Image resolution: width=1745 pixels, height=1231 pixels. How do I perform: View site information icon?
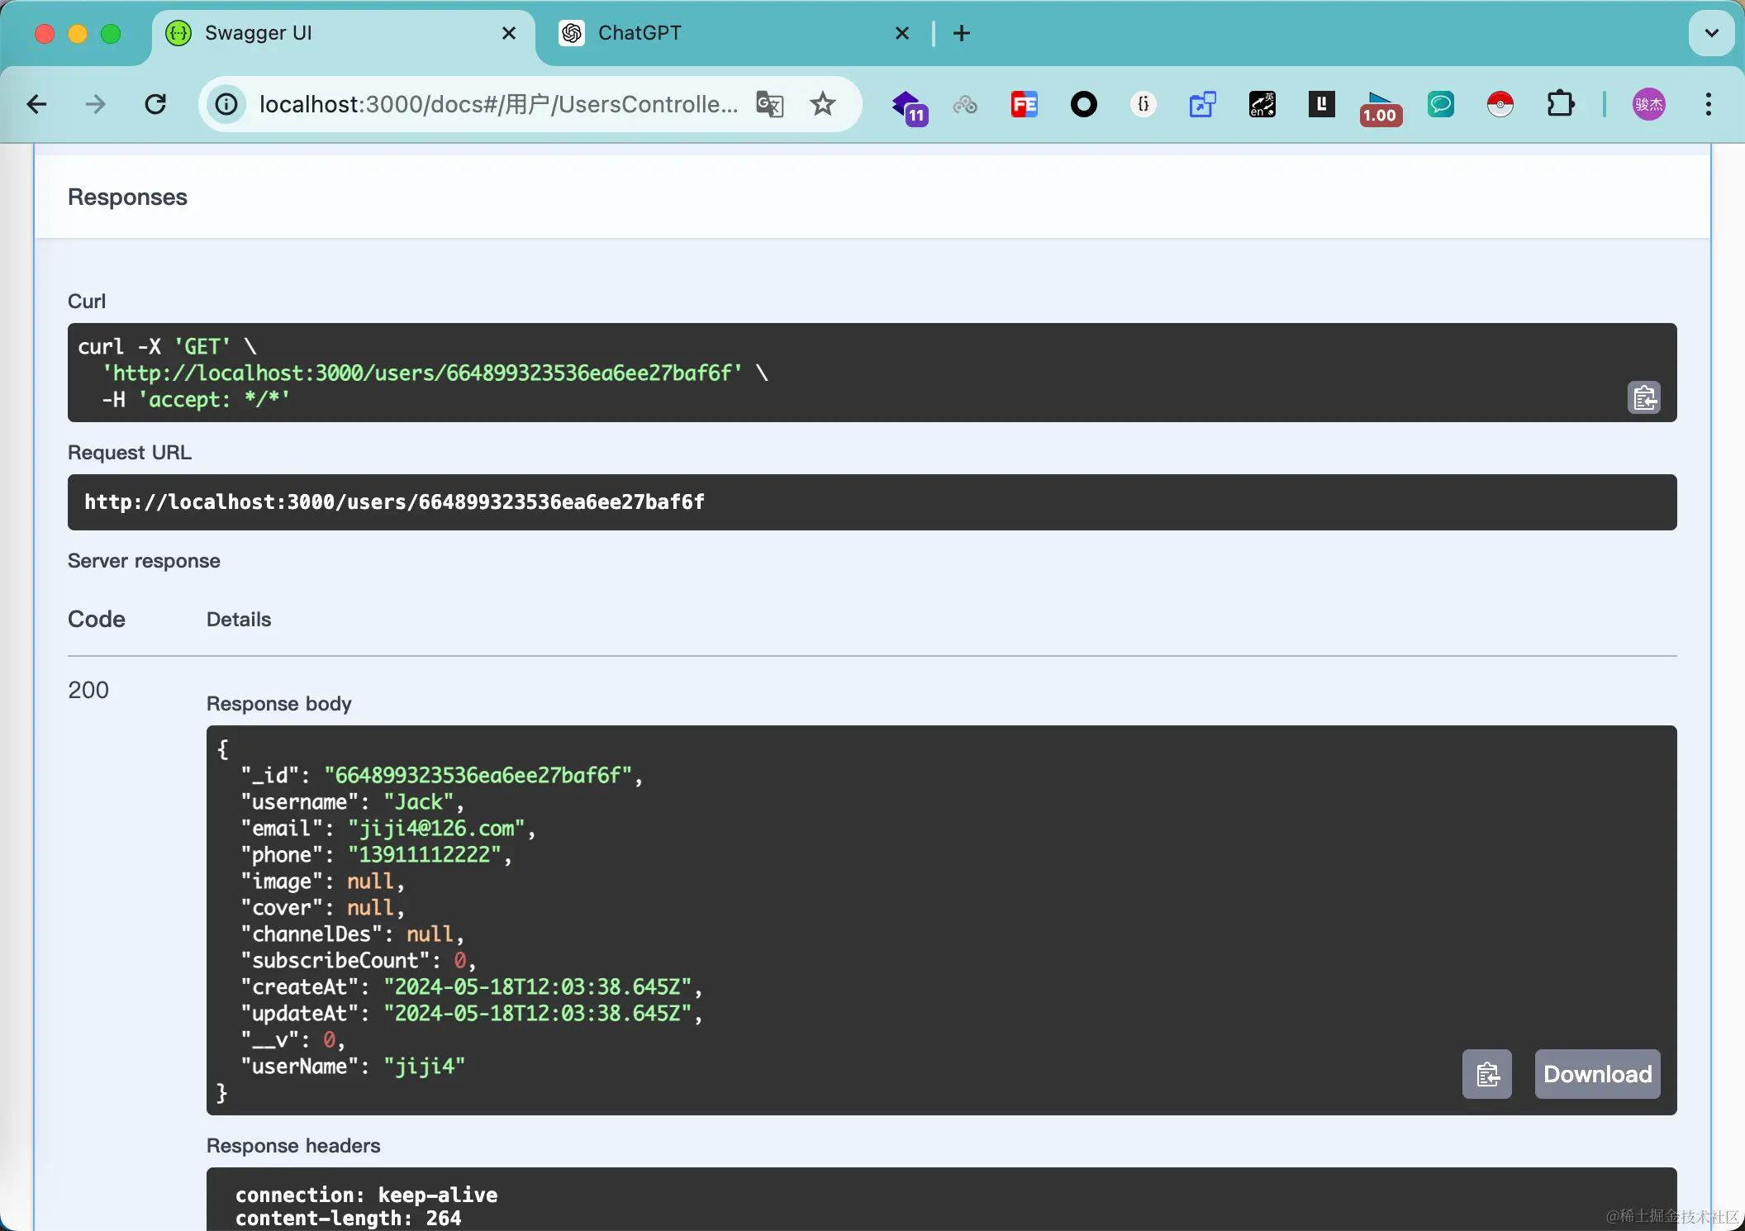(226, 105)
